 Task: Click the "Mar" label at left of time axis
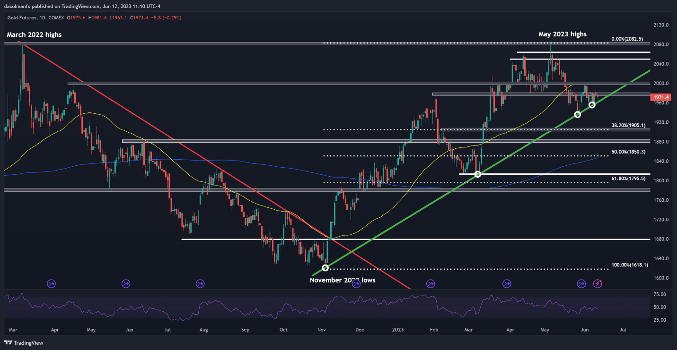(x=13, y=330)
